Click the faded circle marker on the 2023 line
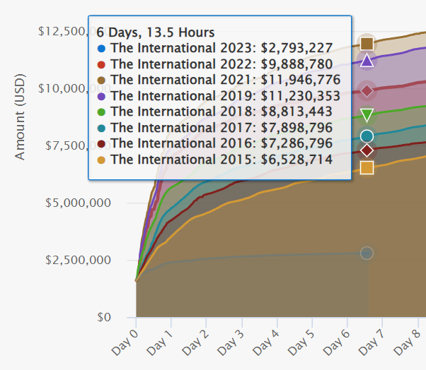Screen dimensions: 426x370 click(367, 253)
